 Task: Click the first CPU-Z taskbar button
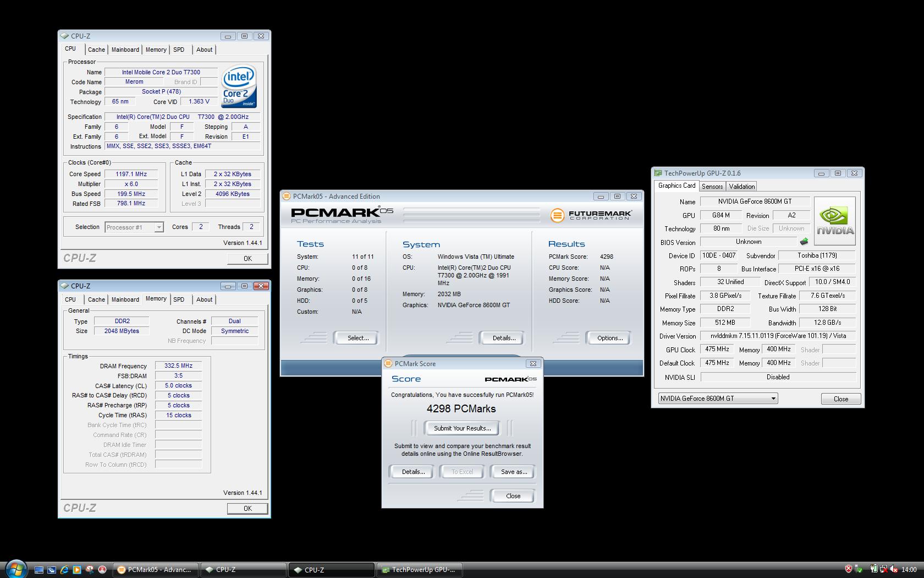click(x=244, y=570)
